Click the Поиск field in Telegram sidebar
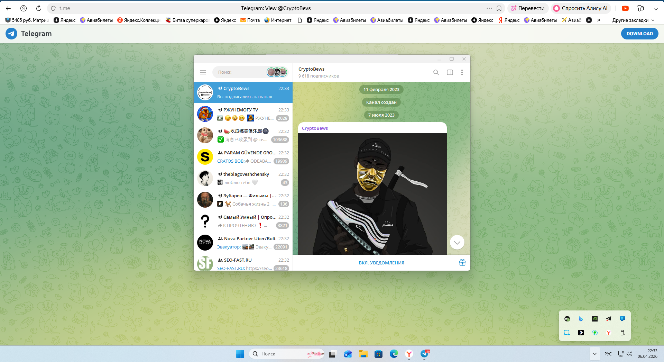The height and width of the screenshot is (362, 664). point(239,72)
